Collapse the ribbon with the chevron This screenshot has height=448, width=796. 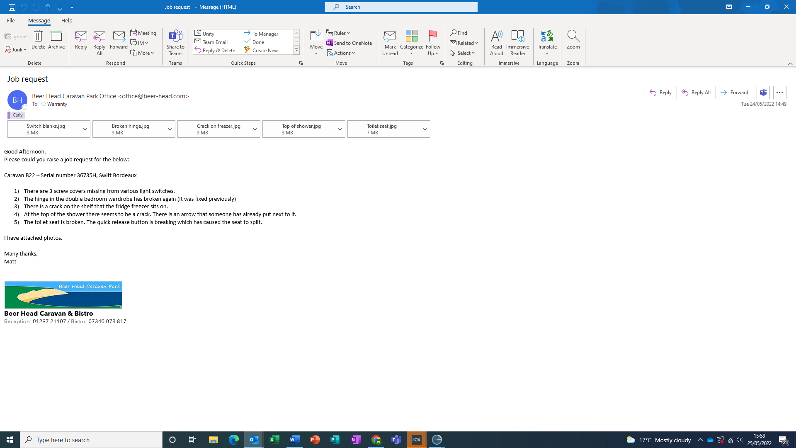tap(790, 63)
